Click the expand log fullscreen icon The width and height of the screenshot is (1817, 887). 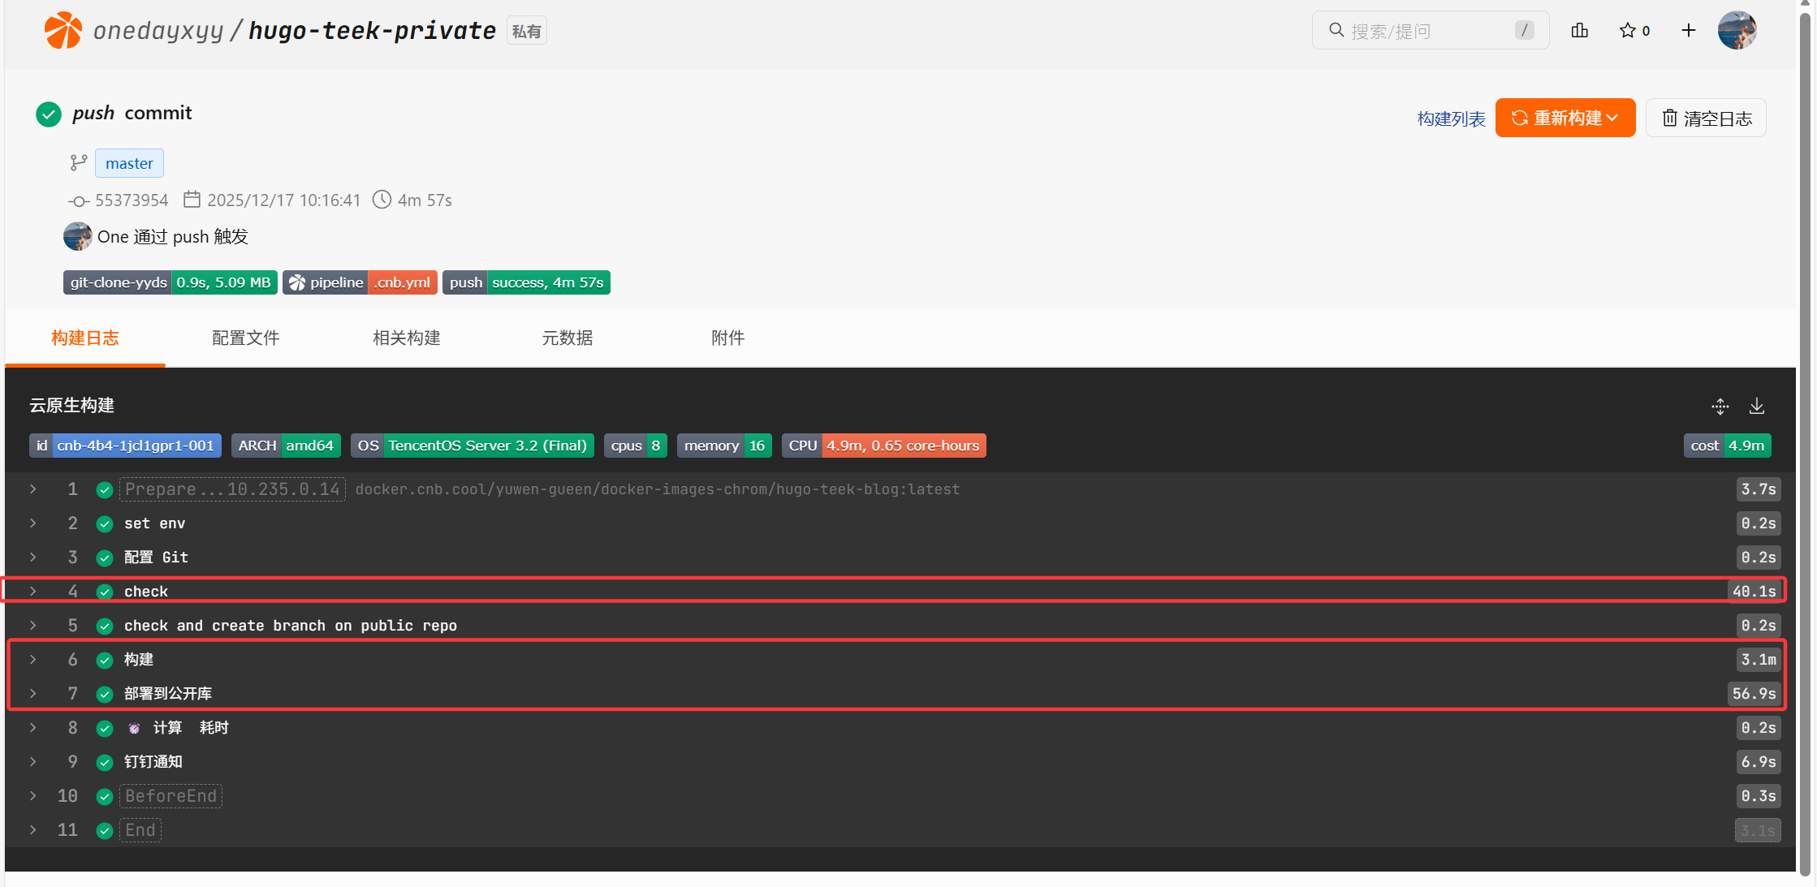click(x=1720, y=406)
